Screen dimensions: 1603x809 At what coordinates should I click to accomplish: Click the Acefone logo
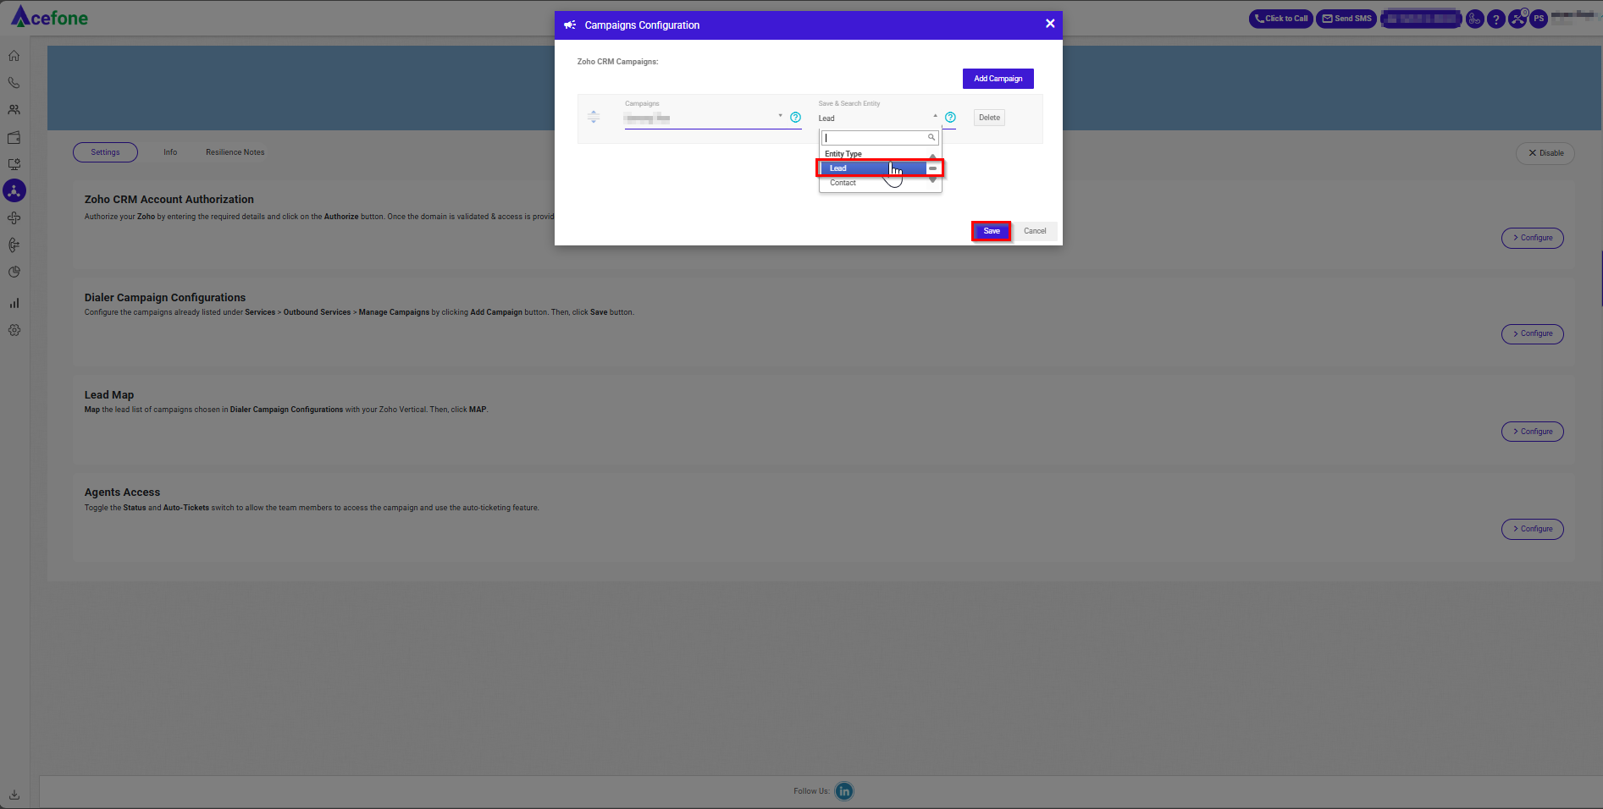[49, 17]
